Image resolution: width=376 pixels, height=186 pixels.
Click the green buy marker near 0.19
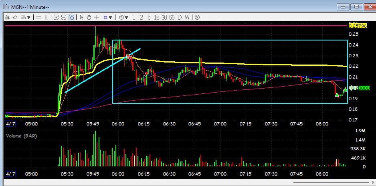pyautogui.click(x=337, y=95)
